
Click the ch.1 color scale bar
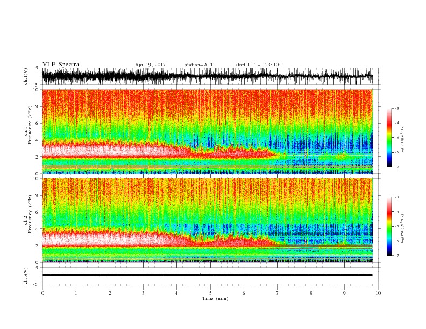tap(389, 138)
